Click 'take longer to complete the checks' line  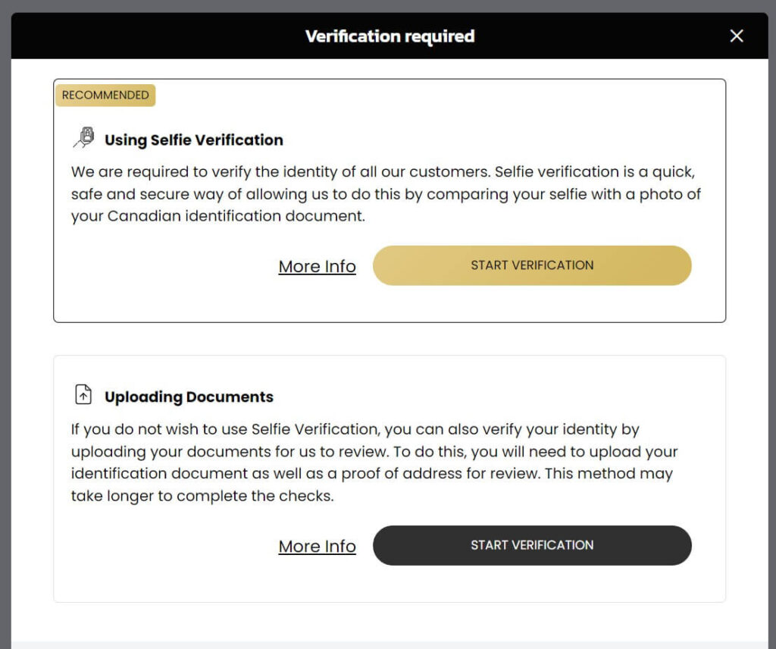(x=202, y=496)
